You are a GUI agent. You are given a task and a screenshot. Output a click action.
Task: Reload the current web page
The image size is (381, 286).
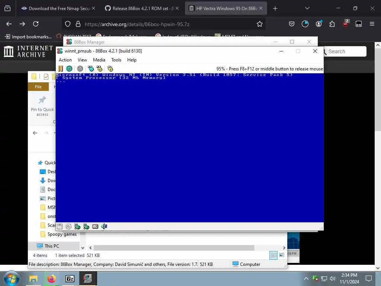click(36, 24)
